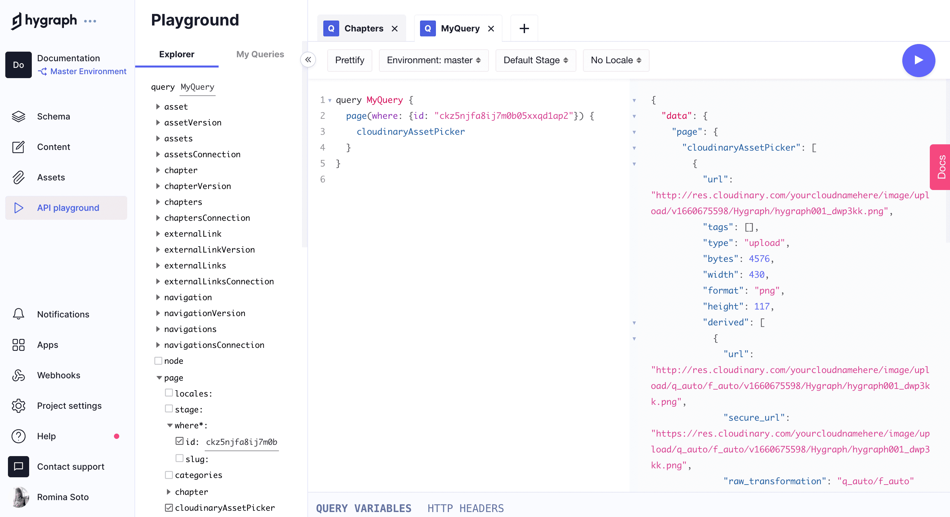Run the query with the play button

(919, 60)
